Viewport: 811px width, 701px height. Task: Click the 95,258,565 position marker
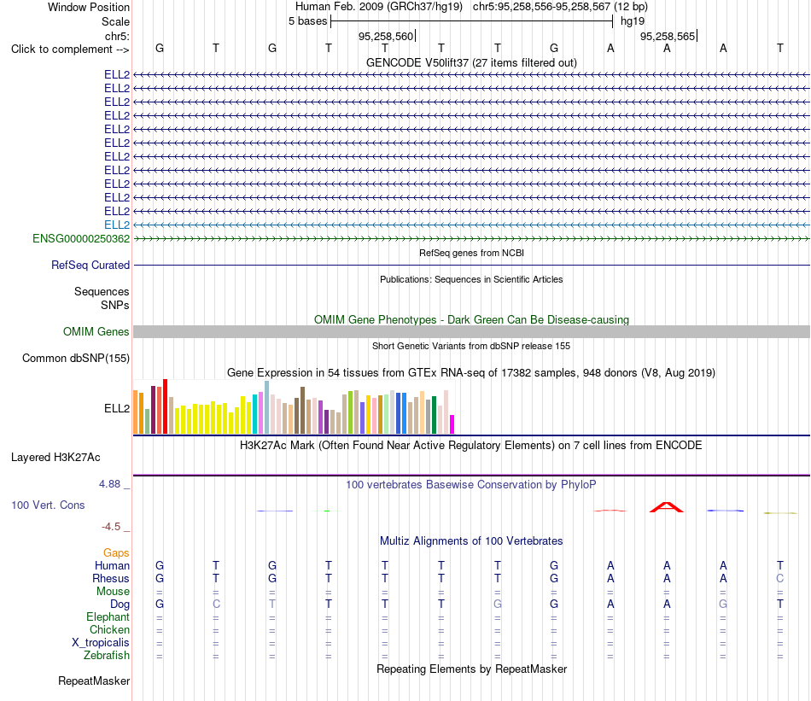[x=668, y=36]
